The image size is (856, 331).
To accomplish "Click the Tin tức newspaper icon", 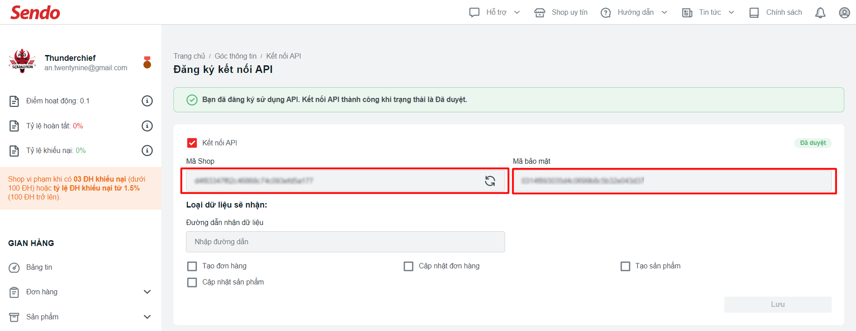I will 687,13.
